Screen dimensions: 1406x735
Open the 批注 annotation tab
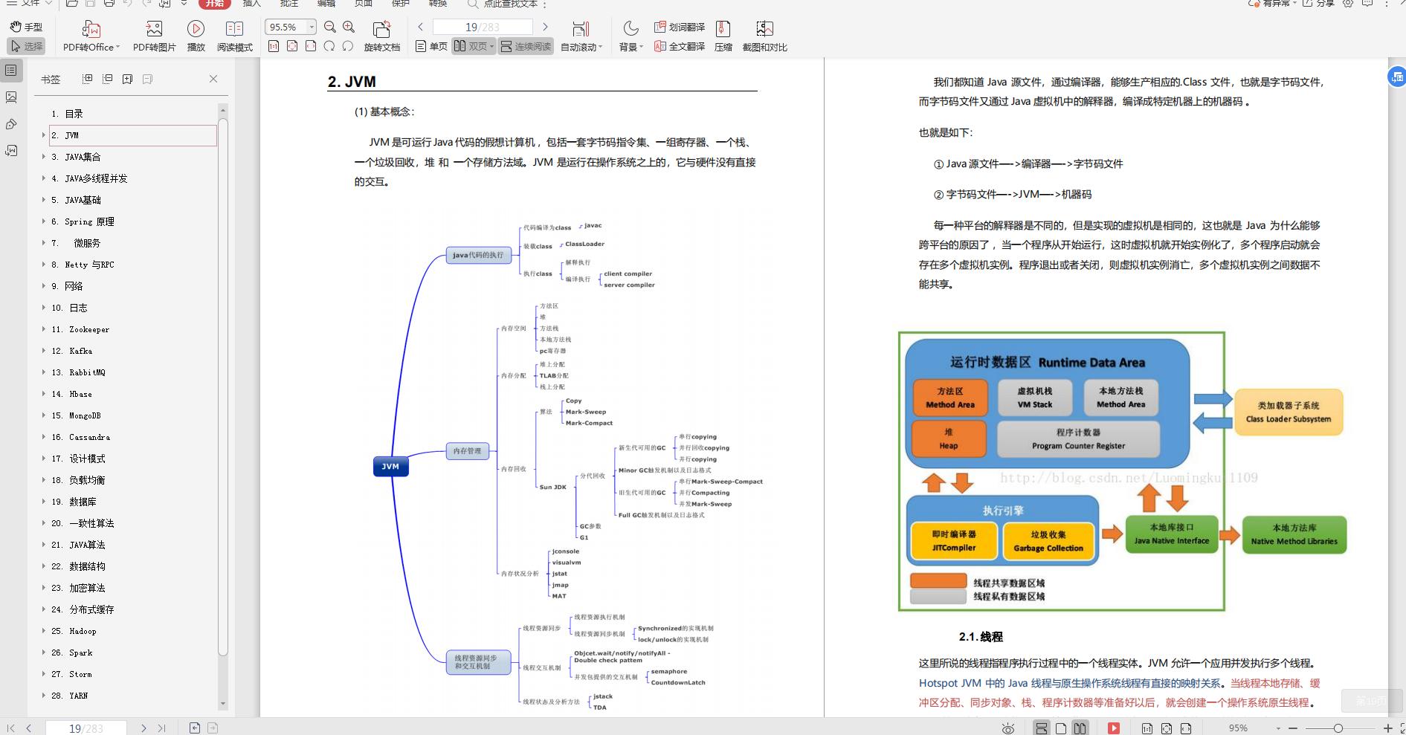289,4
